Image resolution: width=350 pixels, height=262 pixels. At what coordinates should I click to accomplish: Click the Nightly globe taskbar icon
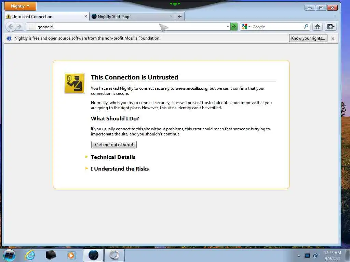click(x=94, y=255)
